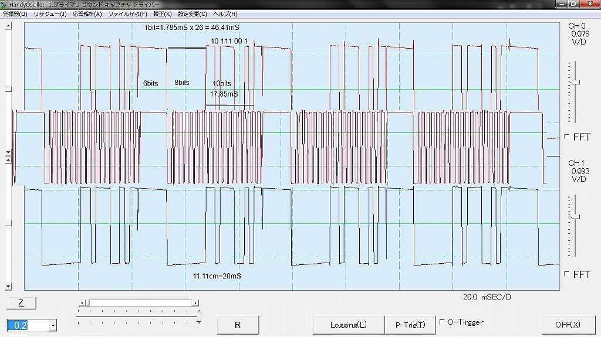Toggle the 0-Tirgger checkbox
This screenshot has width=601, height=337.
click(x=442, y=322)
